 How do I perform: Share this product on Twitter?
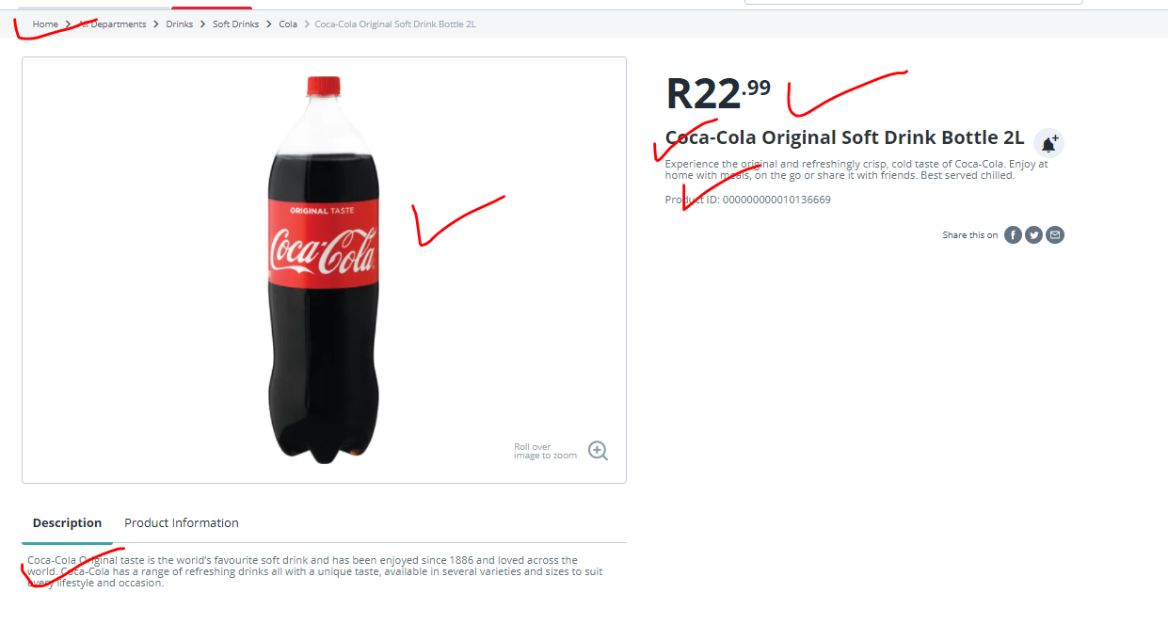tap(1033, 235)
